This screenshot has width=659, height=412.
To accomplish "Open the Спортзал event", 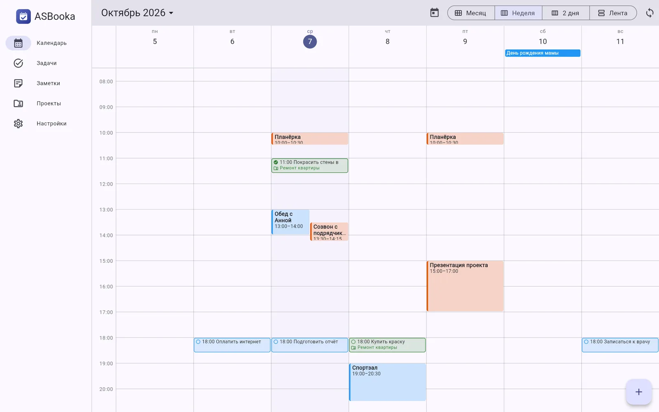I will point(388,382).
